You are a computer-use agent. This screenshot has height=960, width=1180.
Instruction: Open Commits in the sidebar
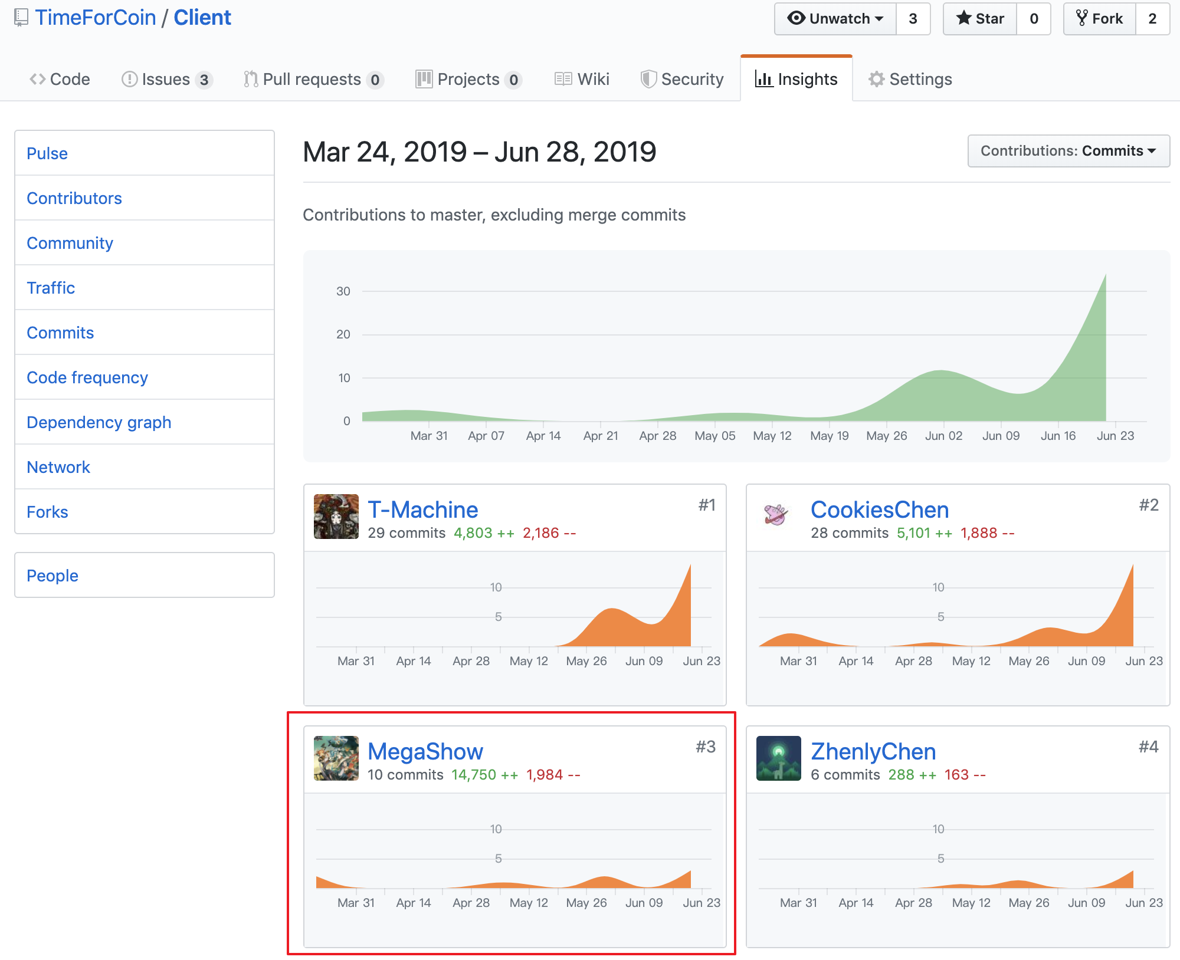(x=145, y=333)
